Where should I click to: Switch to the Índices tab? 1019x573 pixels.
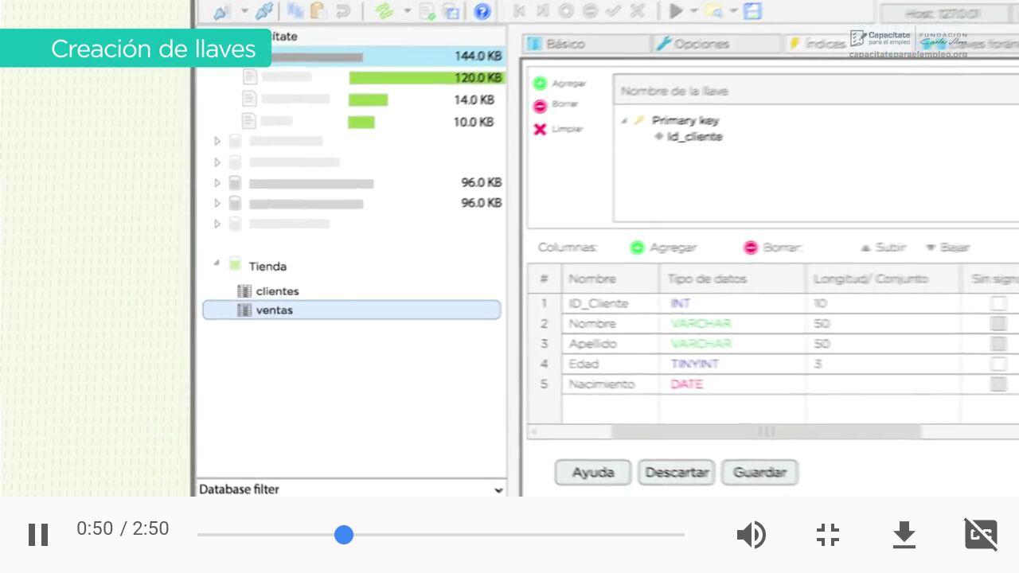coord(816,44)
